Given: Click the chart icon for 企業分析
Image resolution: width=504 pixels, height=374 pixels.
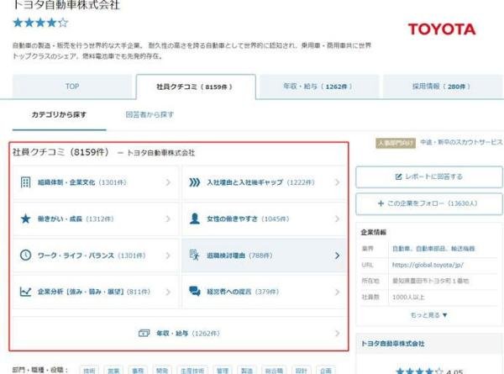Looking at the screenshot, I should point(25,292).
